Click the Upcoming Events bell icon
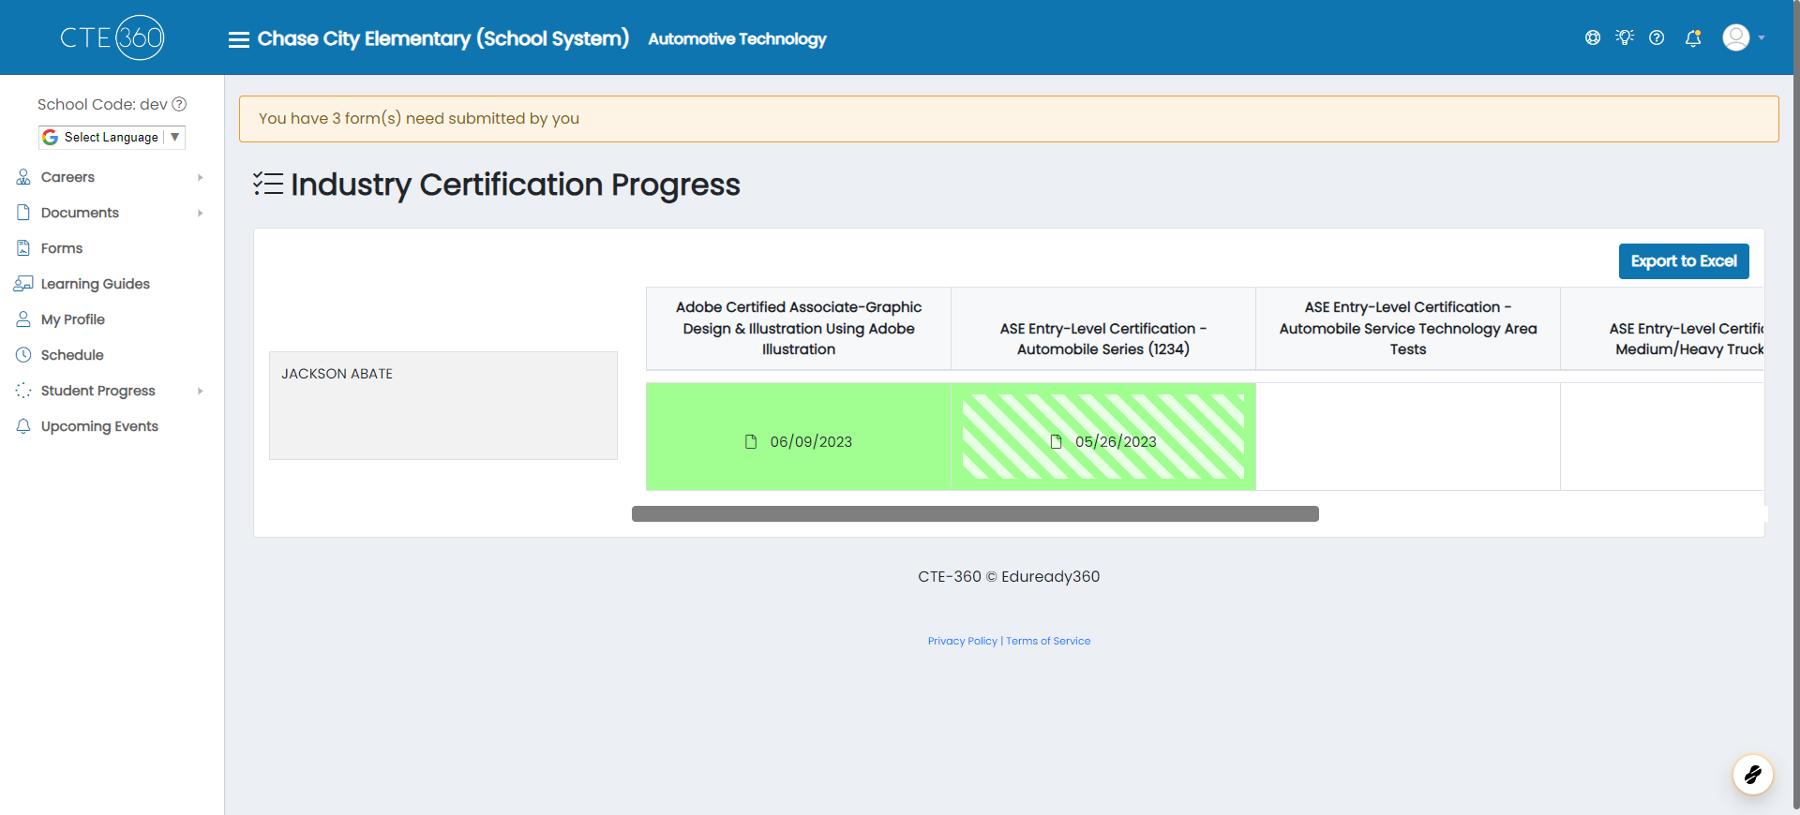Screen dimensions: 1800x815 pyautogui.click(x=23, y=426)
